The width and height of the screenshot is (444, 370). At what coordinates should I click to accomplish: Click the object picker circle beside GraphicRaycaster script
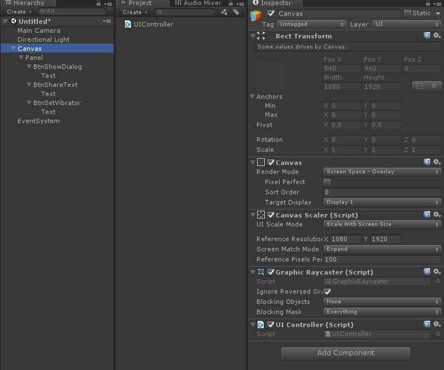tap(438, 281)
